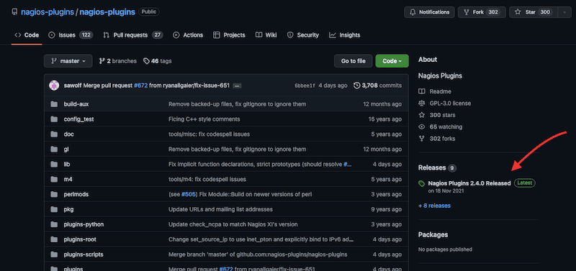The width and height of the screenshot is (576, 271).
Task: Open the plugins-scripts folder name
Action: click(84, 254)
